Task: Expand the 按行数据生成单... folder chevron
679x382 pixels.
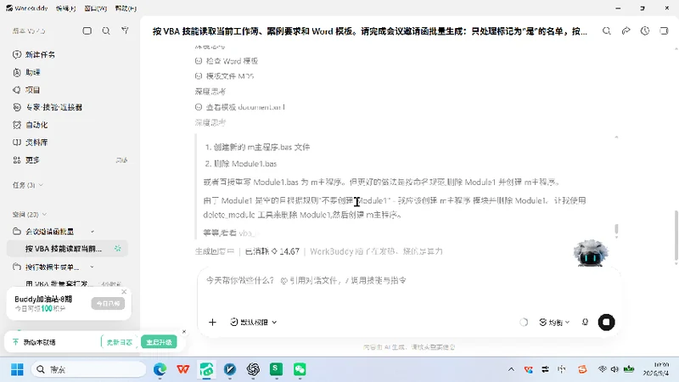Action: coord(93,267)
